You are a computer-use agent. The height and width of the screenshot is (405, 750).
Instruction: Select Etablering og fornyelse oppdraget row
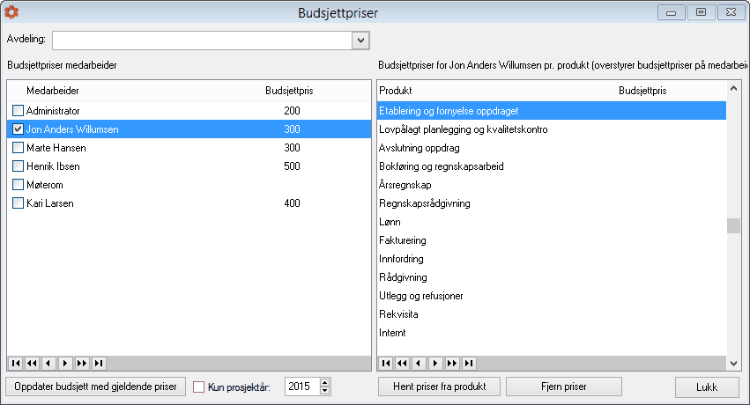(x=552, y=111)
